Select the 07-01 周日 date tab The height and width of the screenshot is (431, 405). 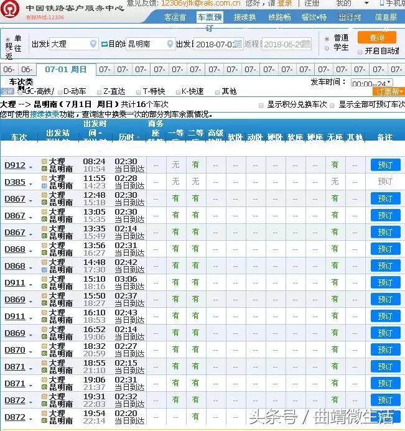tap(66, 69)
